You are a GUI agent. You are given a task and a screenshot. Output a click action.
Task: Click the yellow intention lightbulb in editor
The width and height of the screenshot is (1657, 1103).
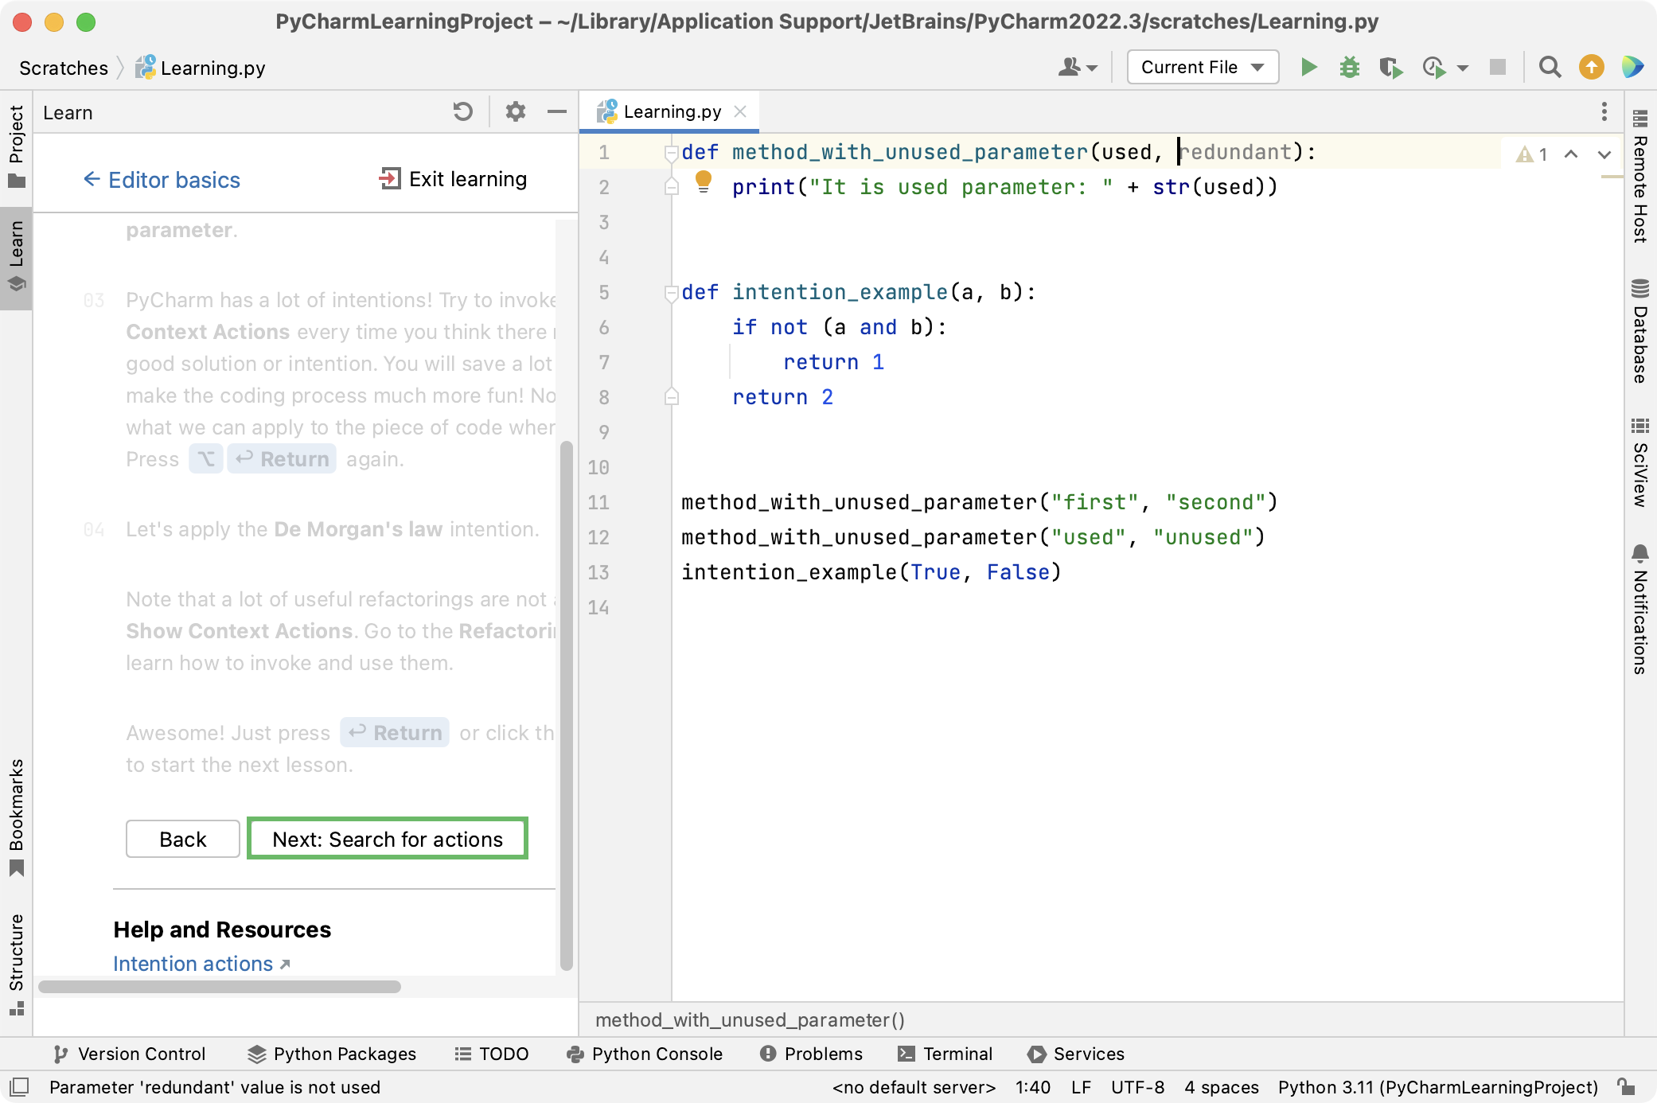tap(704, 181)
